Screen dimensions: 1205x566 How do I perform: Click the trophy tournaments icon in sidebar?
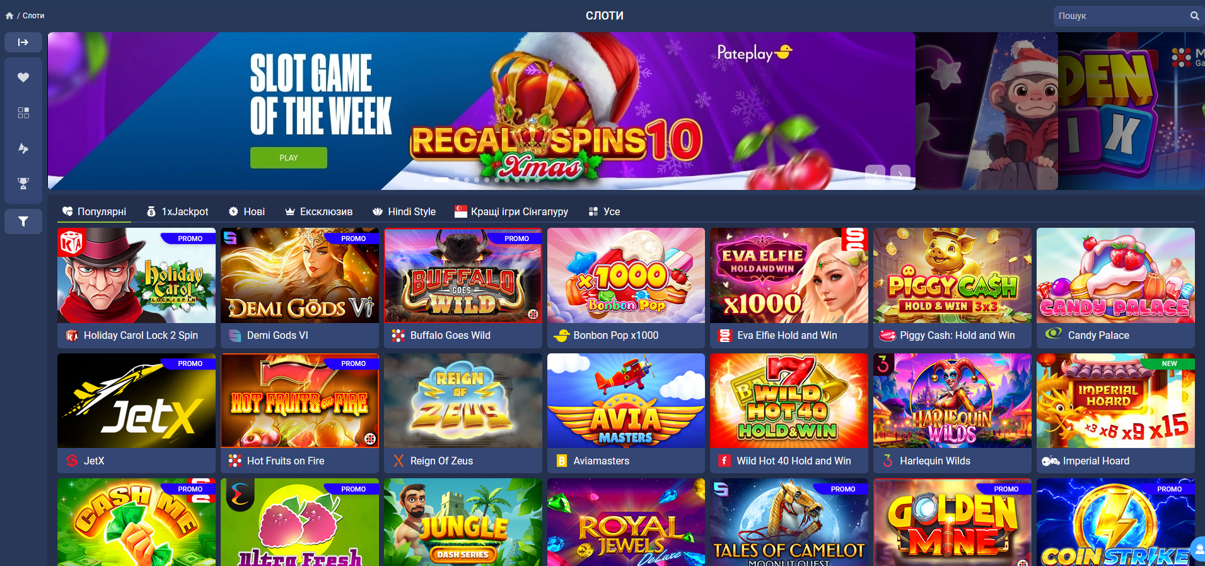pyautogui.click(x=23, y=184)
